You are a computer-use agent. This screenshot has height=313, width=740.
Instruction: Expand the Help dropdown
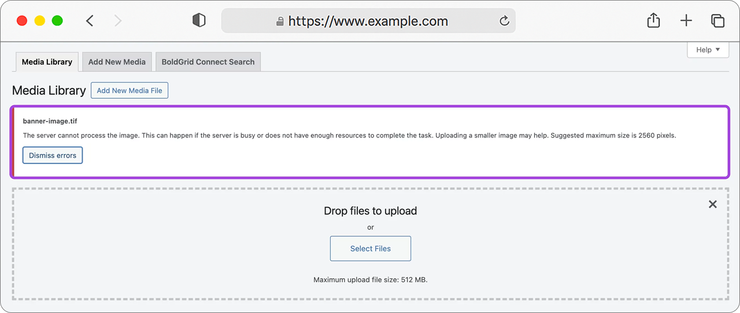[708, 50]
